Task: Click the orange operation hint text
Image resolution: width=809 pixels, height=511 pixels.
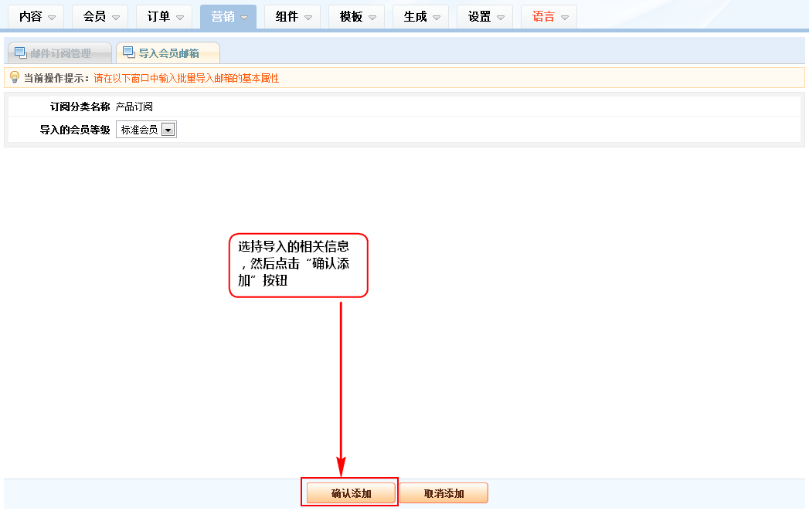Action: [x=186, y=78]
